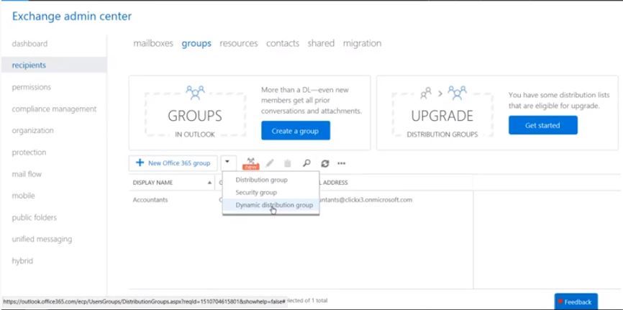The height and width of the screenshot is (310, 623).
Task: Click the search magnifier icon
Action: [306, 163]
